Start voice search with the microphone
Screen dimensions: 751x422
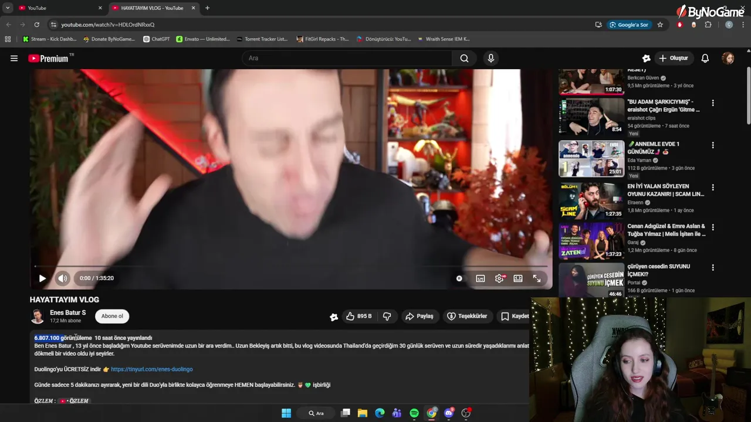click(491, 58)
